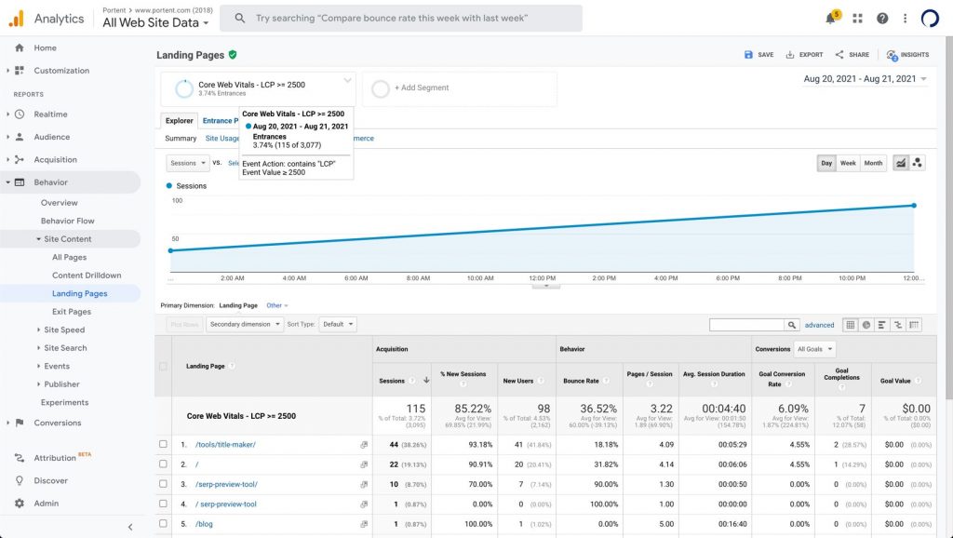The width and height of the screenshot is (953, 538).
Task: Select the Performance bar view icon
Action: tap(882, 325)
